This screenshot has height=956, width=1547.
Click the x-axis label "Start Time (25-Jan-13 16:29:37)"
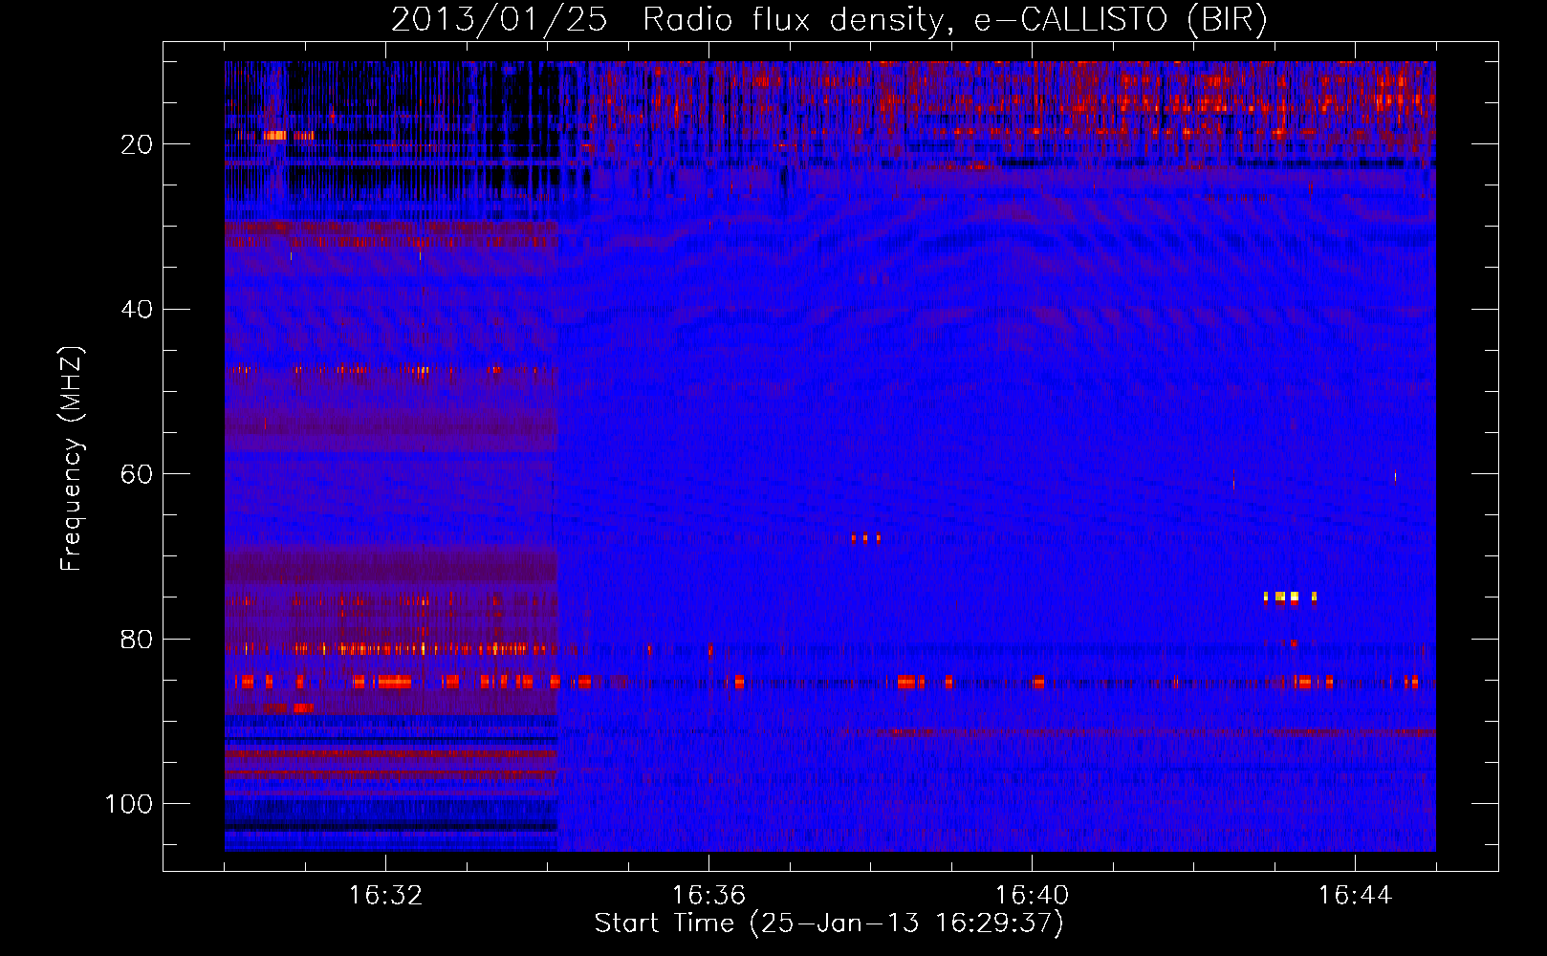tap(829, 923)
